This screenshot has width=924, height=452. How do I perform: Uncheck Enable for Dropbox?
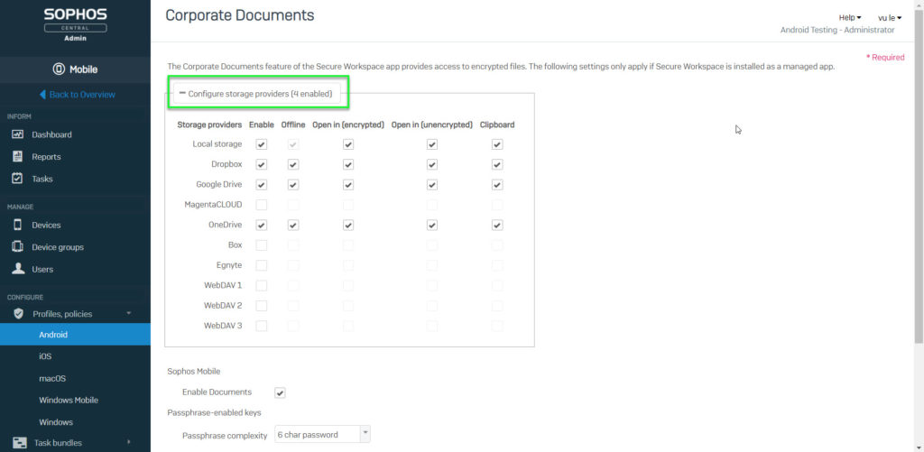point(262,164)
